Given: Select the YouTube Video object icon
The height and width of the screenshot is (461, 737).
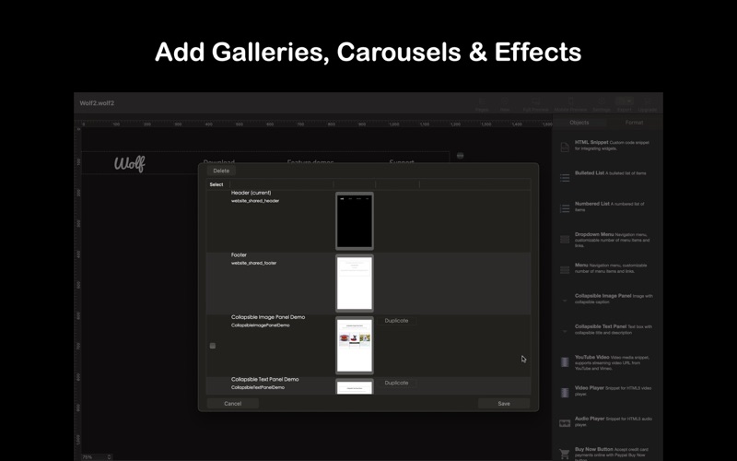Looking at the screenshot, I should tap(565, 362).
